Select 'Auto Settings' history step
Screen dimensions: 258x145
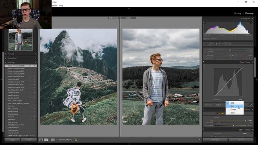click(21, 122)
